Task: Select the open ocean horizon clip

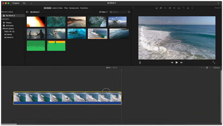Action: pos(119,34)
